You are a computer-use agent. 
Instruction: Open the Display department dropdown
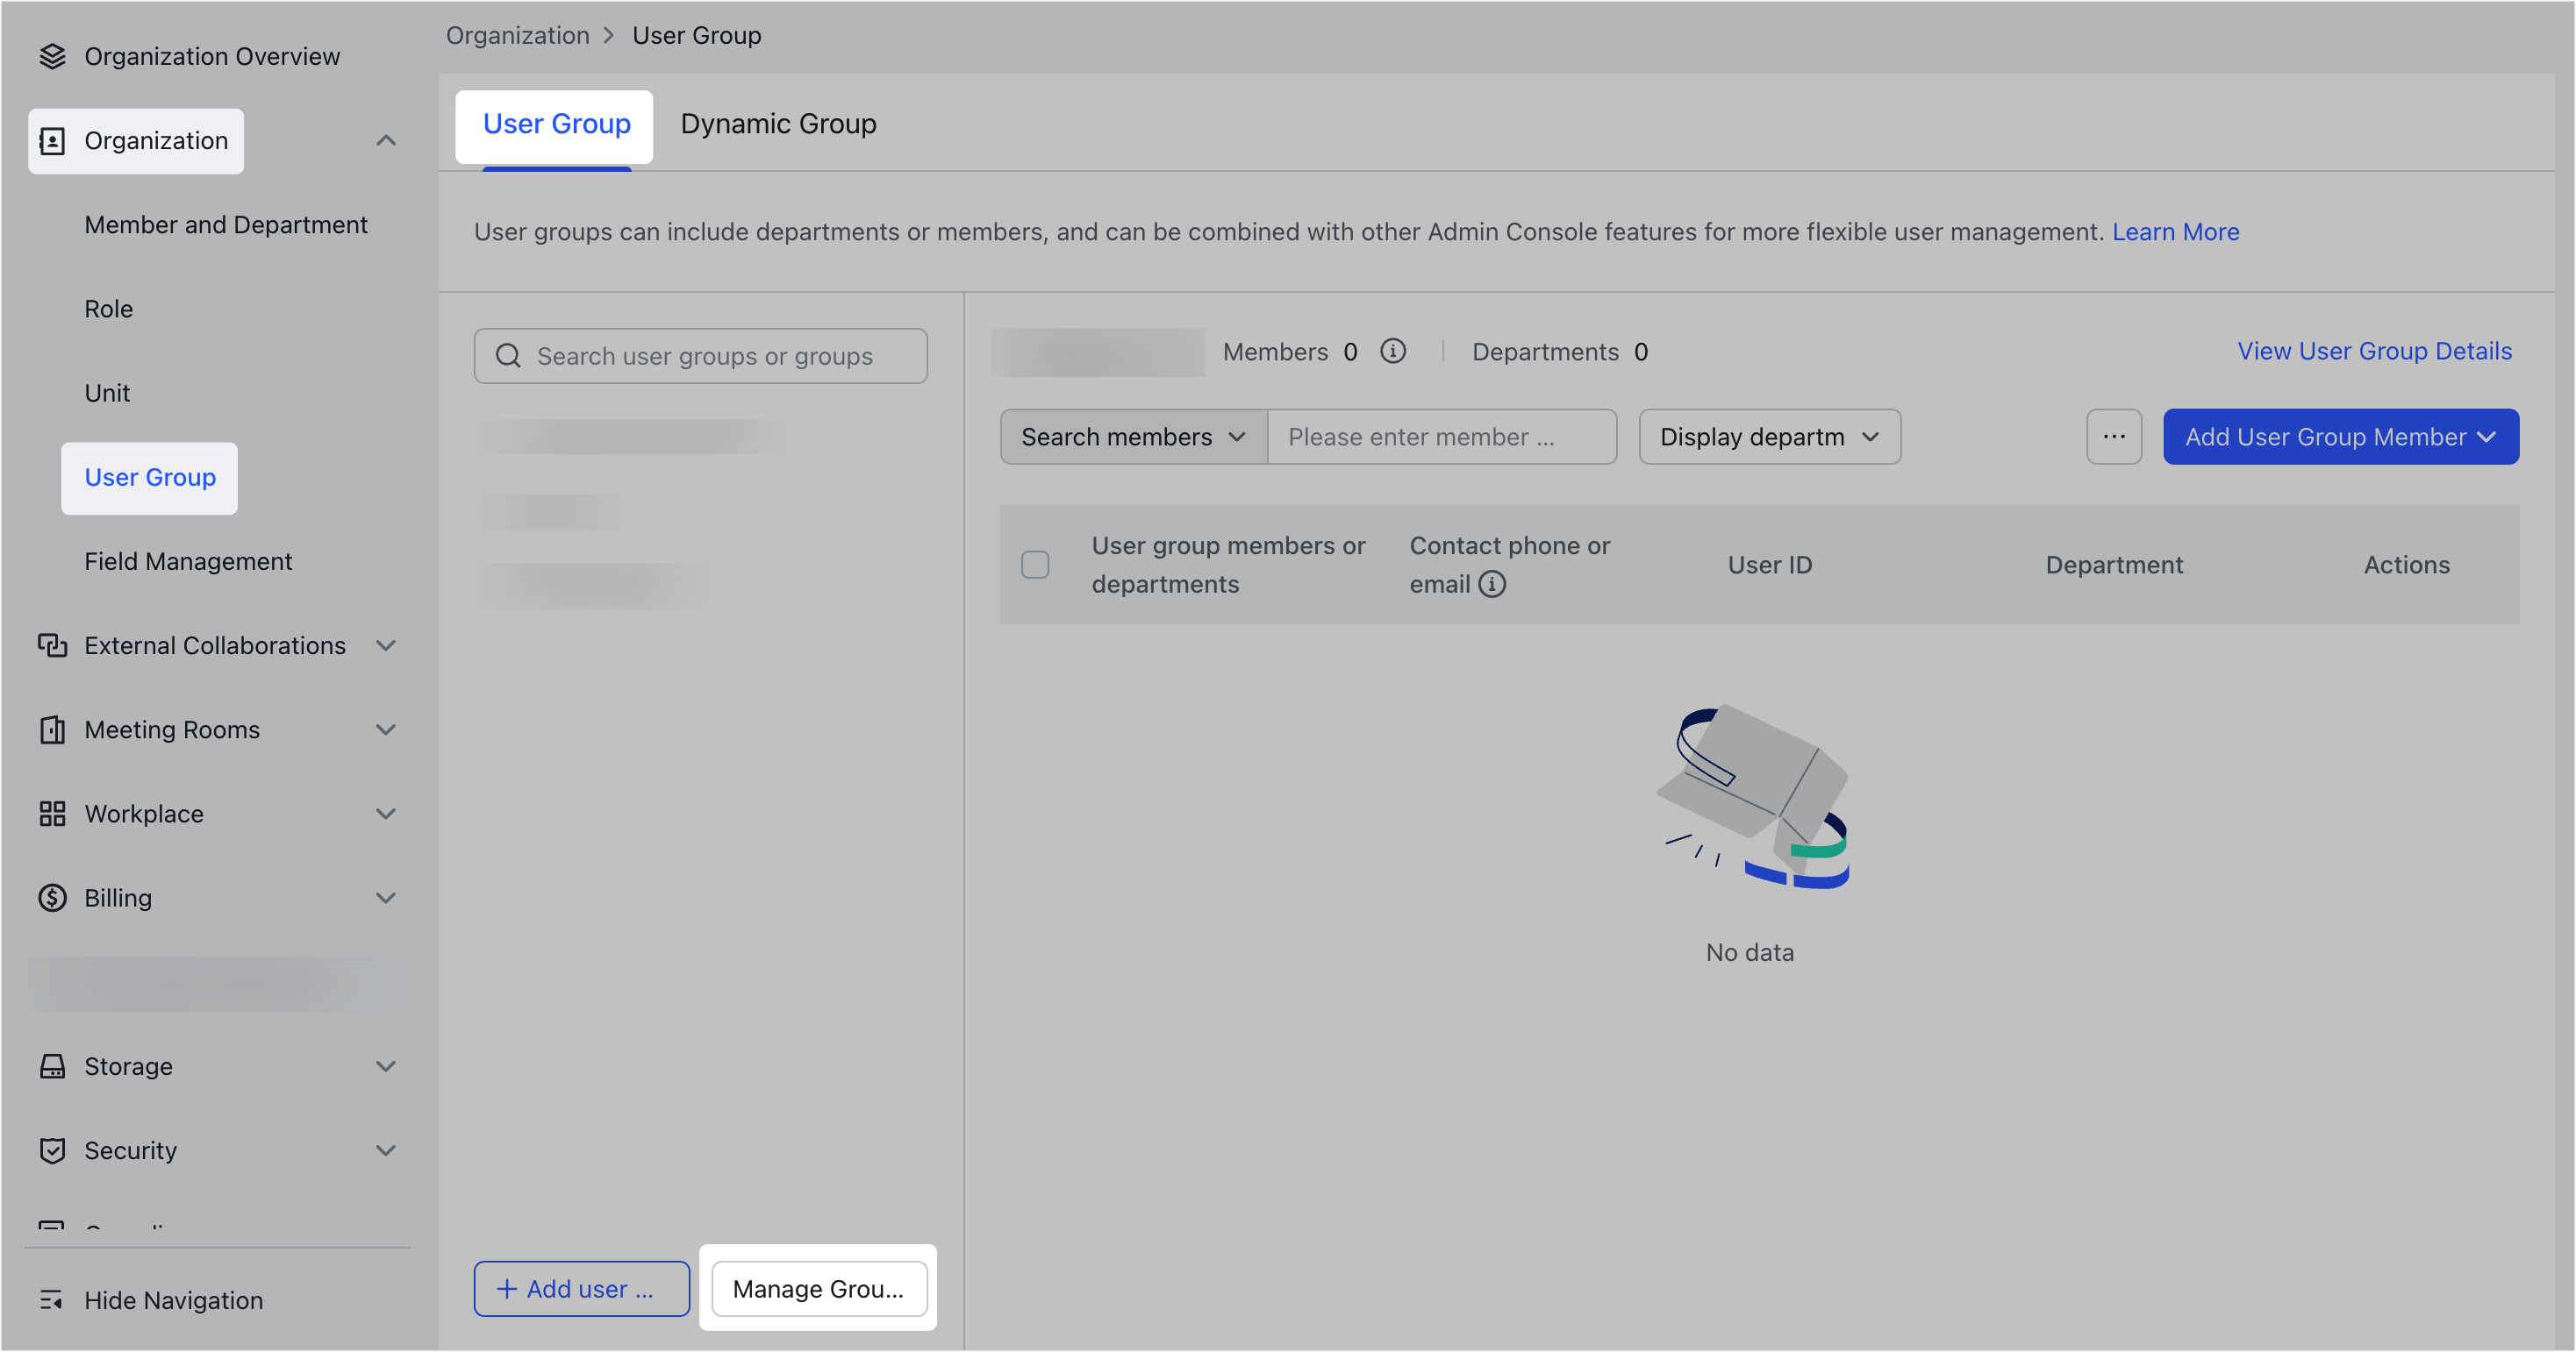point(1769,437)
